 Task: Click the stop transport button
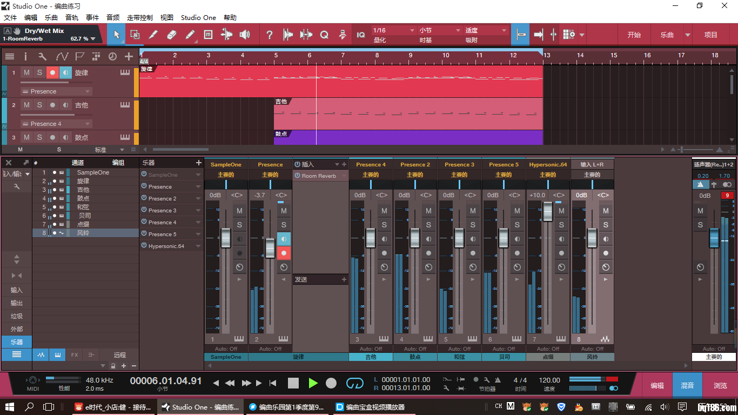(293, 383)
